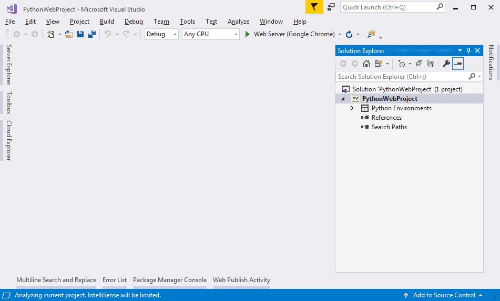The height and width of the screenshot is (301, 500).
Task: Click the Solution Explorer Forward arrow
Action: pos(354,64)
